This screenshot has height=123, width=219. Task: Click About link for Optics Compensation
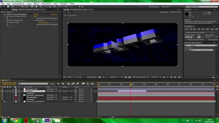(54, 14)
